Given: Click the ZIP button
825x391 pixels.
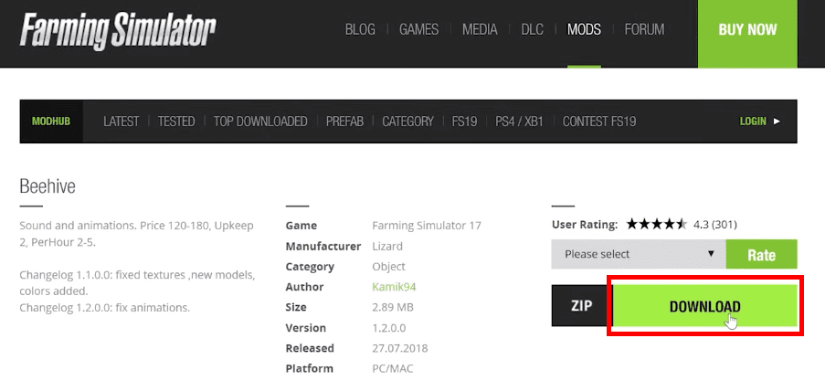Looking at the screenshot, I should (581, 306).
